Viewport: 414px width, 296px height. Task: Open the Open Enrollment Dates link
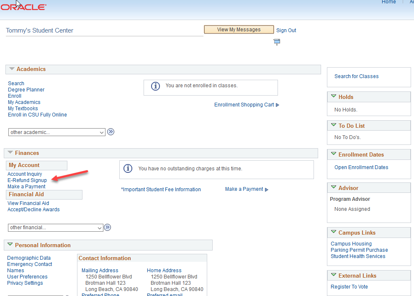point(361,167)
